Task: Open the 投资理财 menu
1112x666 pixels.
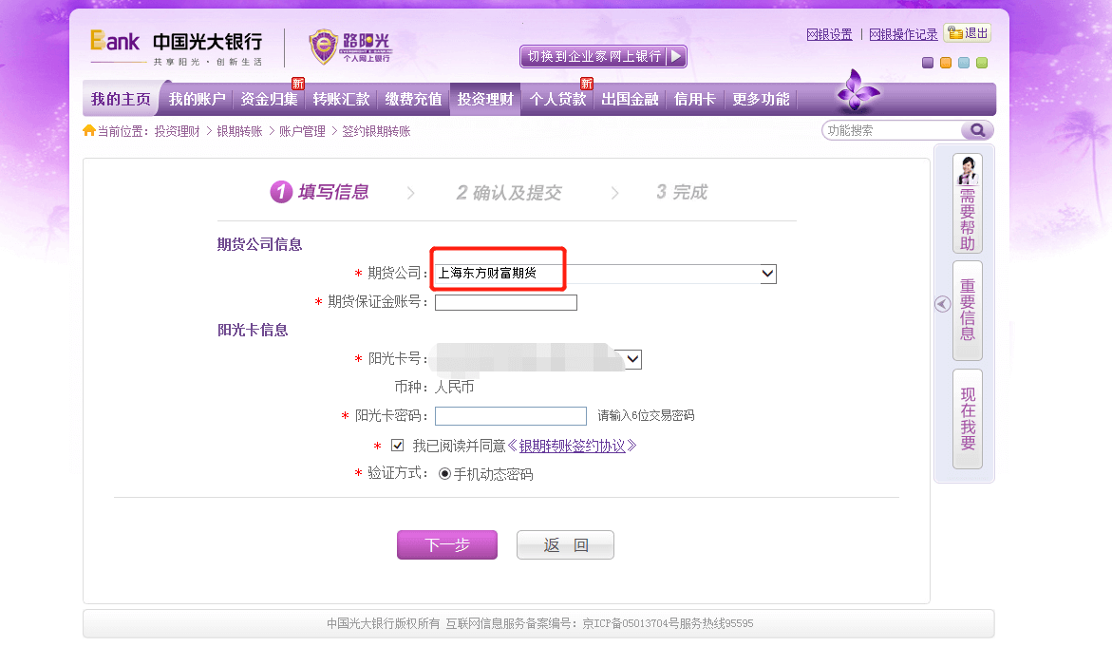Action: (485, 99)
